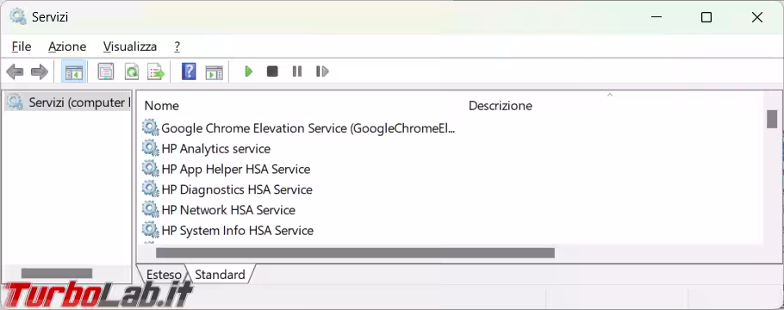Pause service with pause icon
Image resolution: width=784 pixels, height=310 pixels.
pos(297,71)
